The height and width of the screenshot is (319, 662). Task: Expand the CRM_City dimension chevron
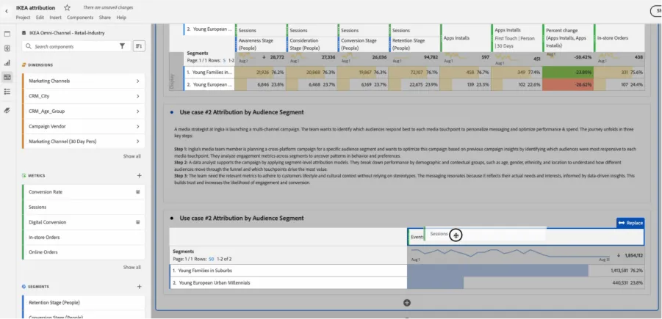point(137,96)
